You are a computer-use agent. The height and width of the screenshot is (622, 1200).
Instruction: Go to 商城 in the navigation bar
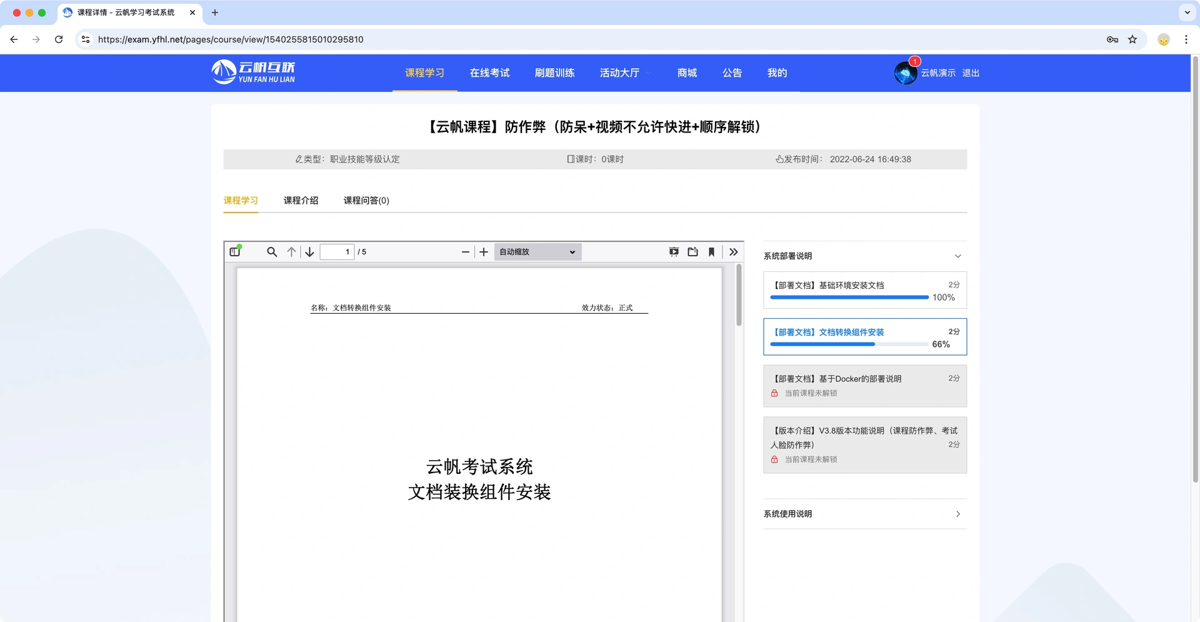pyautogui.click(x=687, y=73)
